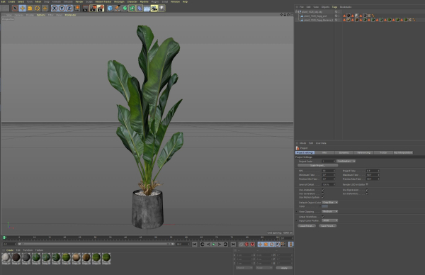The width and height of the screenshot is (425, 275).
Task: Select the Scale tool
Action: coord(30,9)
